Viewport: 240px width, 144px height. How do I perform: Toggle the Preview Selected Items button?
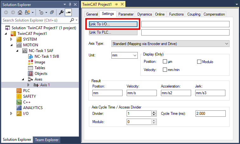68,13
